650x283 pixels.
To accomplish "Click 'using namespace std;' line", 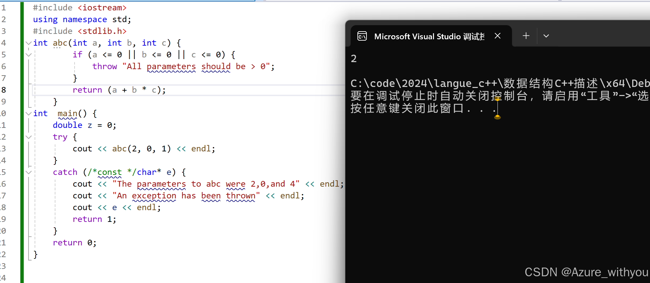I will (x=82, y=19).
